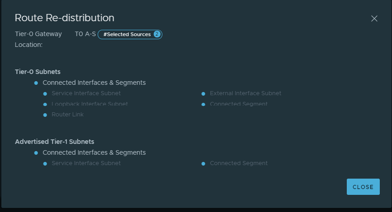
Task: Click the bullet before Tier-0 Connected Segment
Action: tap(203, 104)
